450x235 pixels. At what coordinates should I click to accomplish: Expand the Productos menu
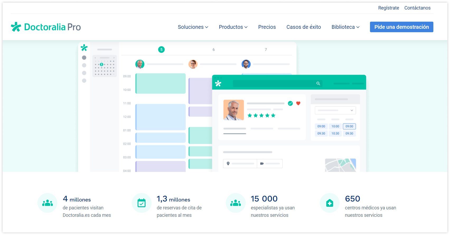point(233,27)
